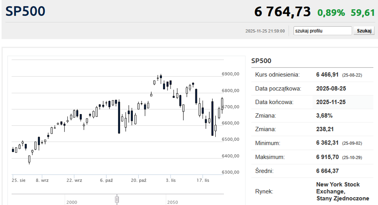This screenshot has height=205, width=378.
Task: Click the Kurs odniesienia value 6 466,91
Action: (327, 75)
